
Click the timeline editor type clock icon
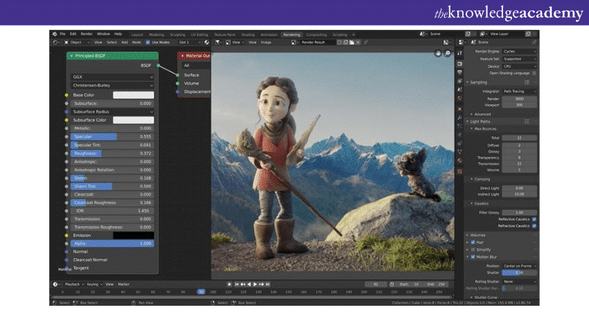coord(55,284)
